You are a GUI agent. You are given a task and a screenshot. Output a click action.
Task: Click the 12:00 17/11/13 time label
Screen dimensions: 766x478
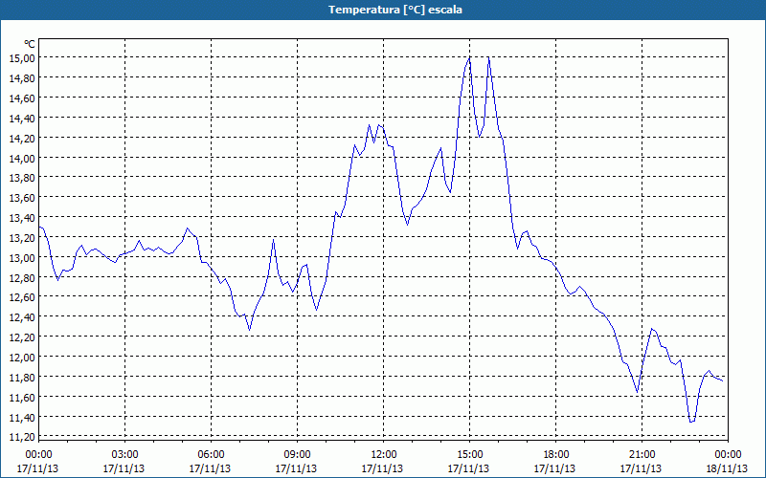(x=382, y=462)
